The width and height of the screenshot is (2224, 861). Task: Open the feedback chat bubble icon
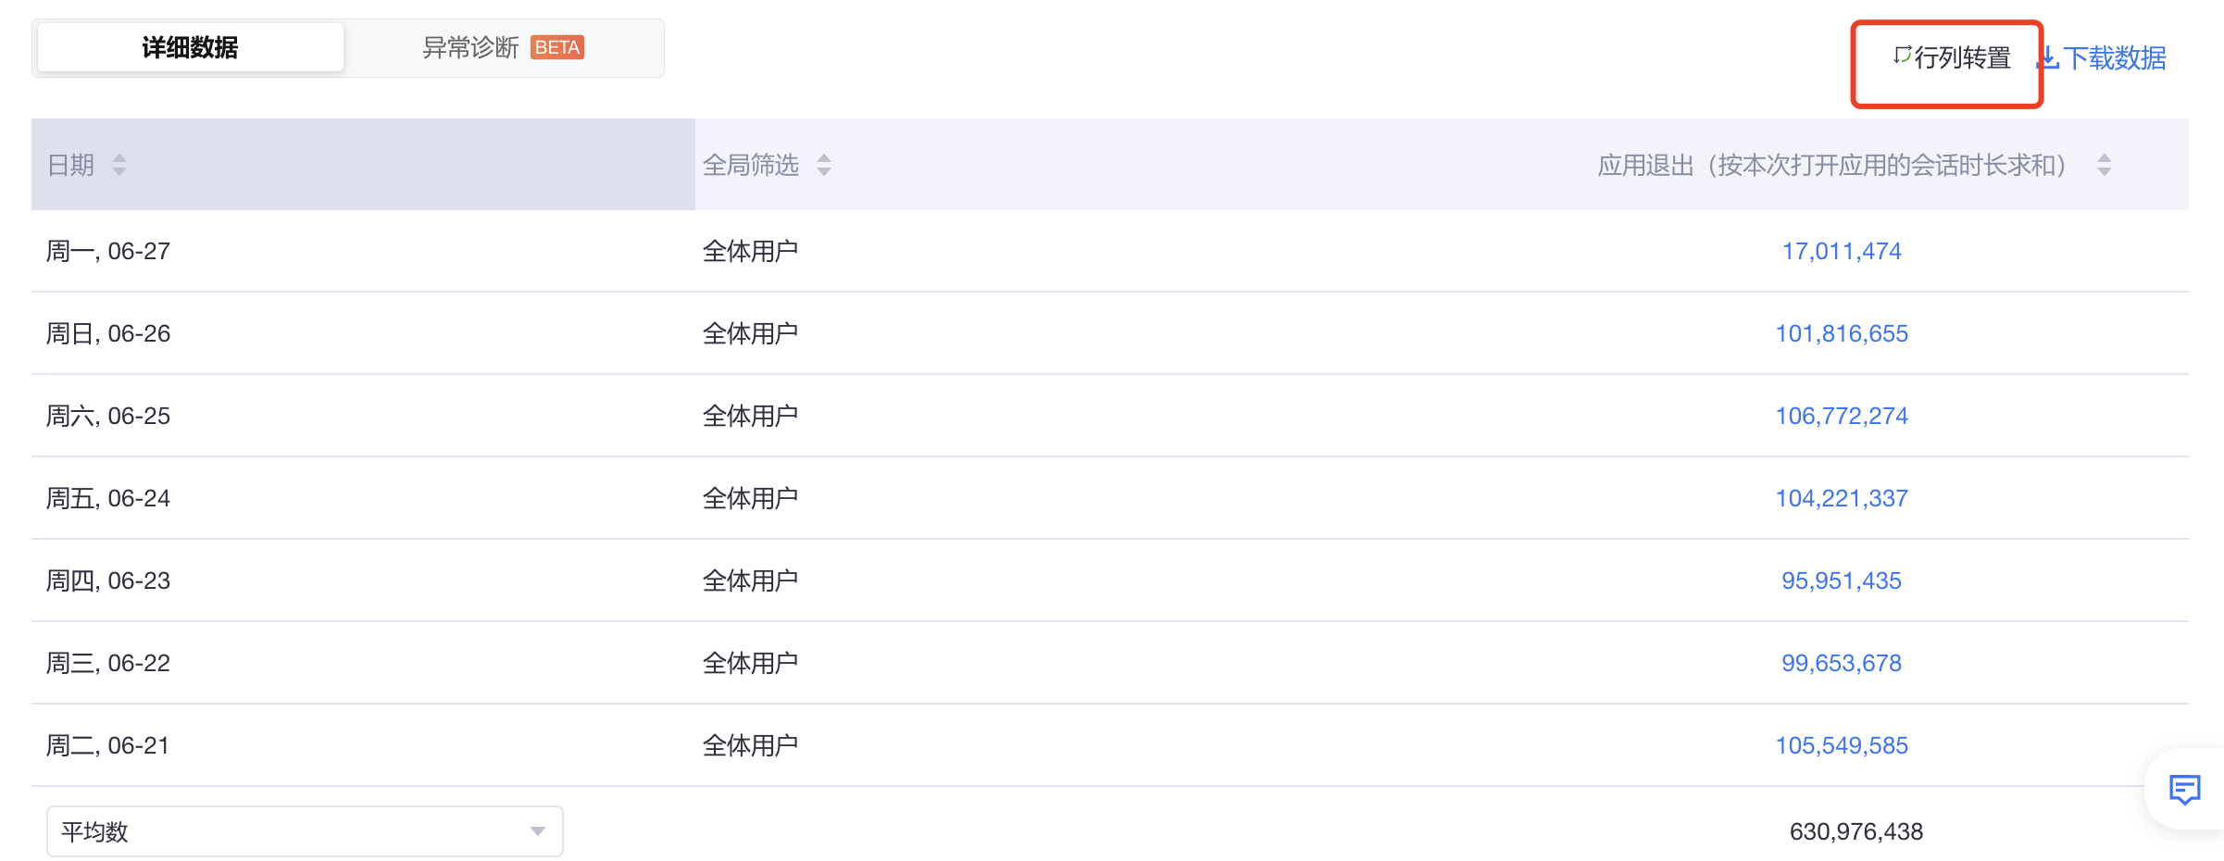pos(2184,789)
